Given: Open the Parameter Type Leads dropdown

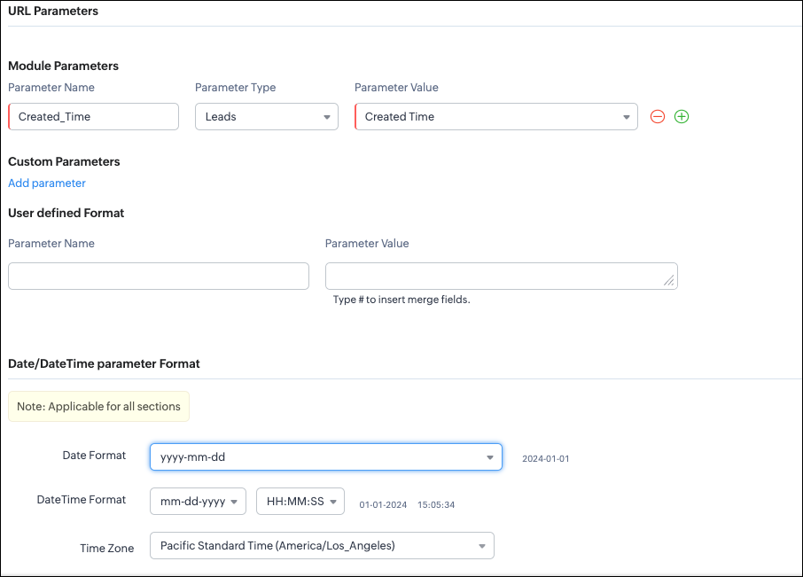Looking at the screenshot, I should point(266,117).
